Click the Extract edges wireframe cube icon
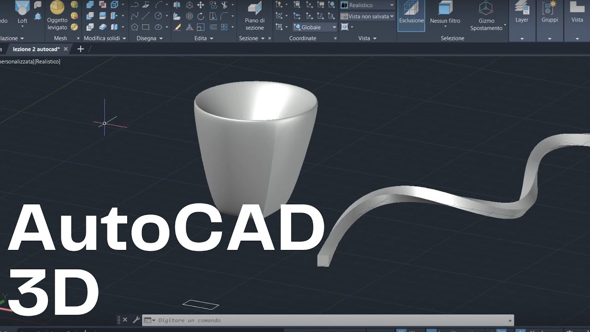The height and width of the screenshot is (332, 590). click(x=114, y=5)
